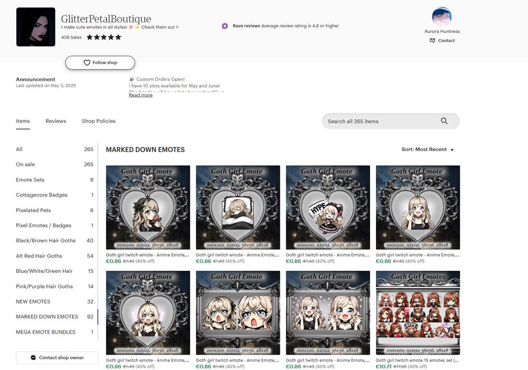Click the Rave reviews star badge icon
This screenshot has width=528, height=370.
[x=224, y=26]
